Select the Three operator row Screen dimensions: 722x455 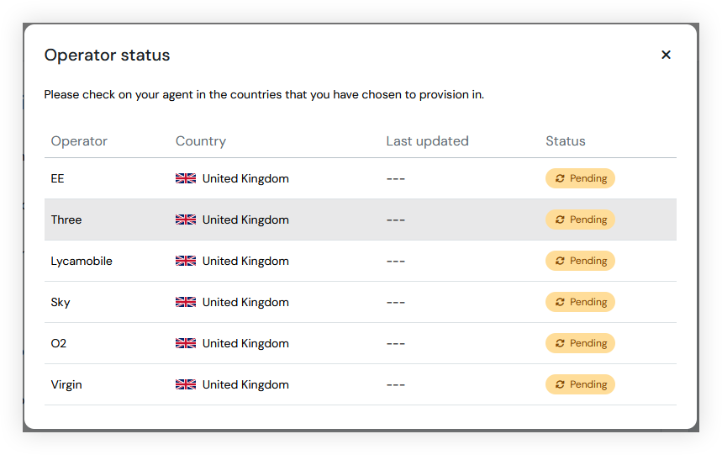(x=360, y=220)
